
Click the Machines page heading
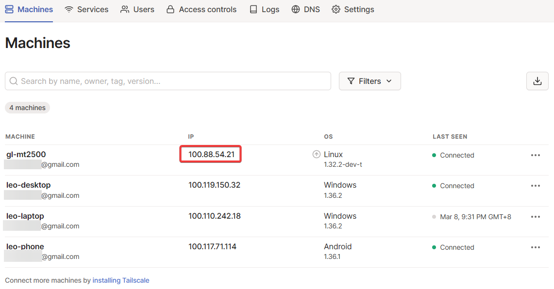tap(38, 43)
